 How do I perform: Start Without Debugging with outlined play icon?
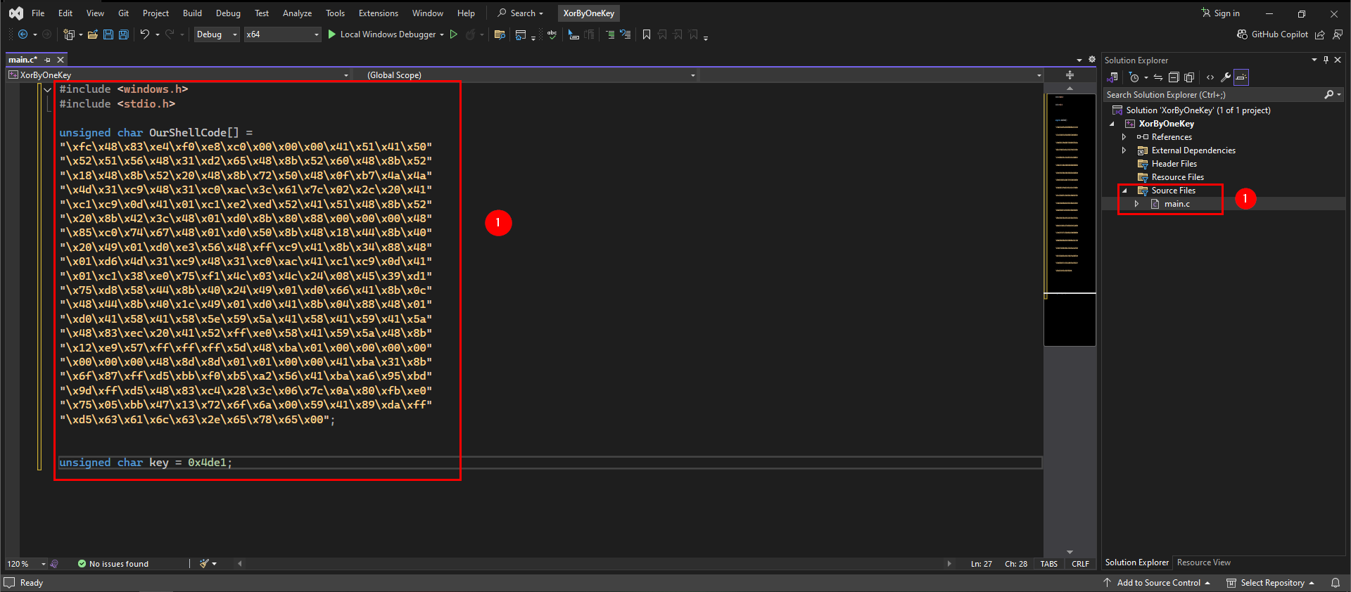pos(454,34)
